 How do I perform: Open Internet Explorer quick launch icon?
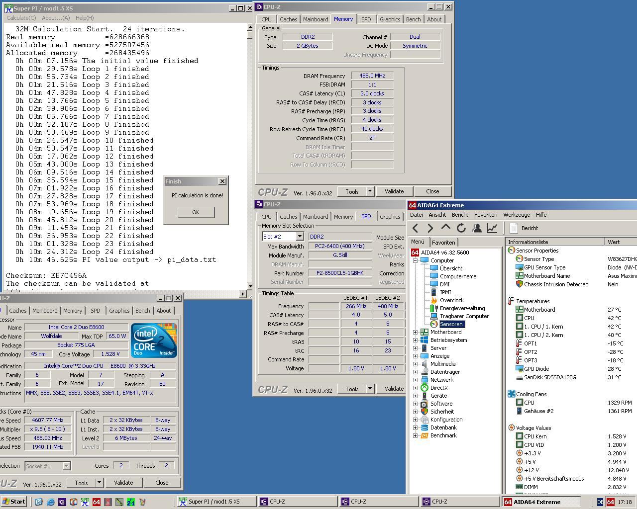pyautogui.click(x=51, y=502)
